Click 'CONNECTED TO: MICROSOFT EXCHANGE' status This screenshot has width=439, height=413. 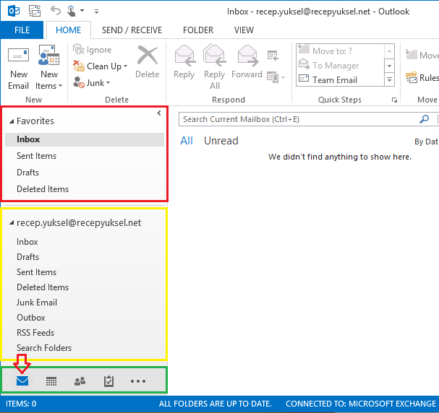(x=361, y=404)
